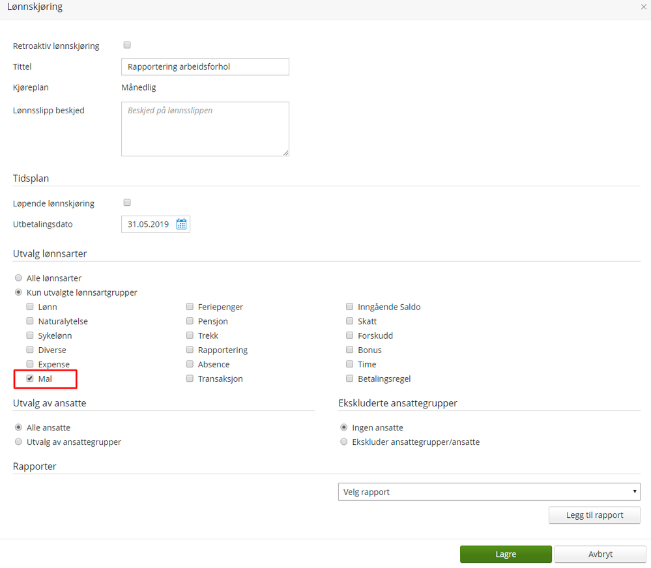Close the Lønnskjøring dialog
This screenshot has height=568, width=651.
pos(644,7)
